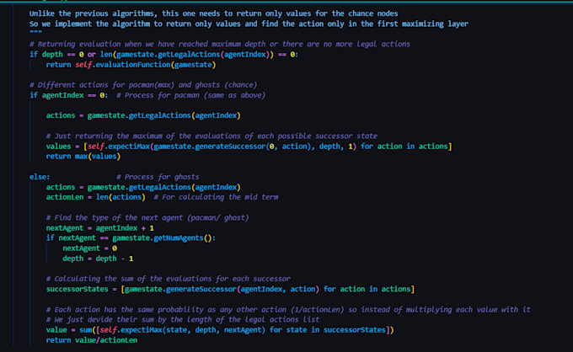Click 'if nextAgent == gamestate.getNumAgents():' line
Viewport: 573px width, 352px height.
(131, 238)
